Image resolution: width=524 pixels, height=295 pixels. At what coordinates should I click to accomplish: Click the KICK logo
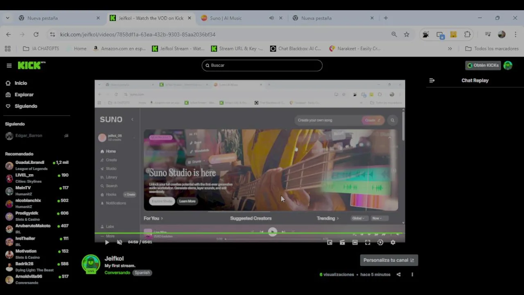(32, 66)
